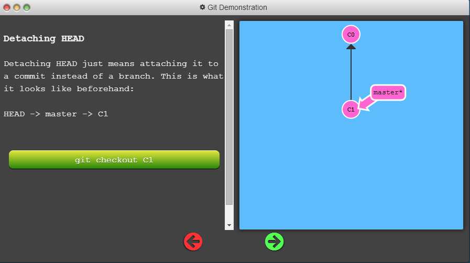Click the green forward arrow icon
The height and width of the screenshot is (263, 470).
click(274, 242)
